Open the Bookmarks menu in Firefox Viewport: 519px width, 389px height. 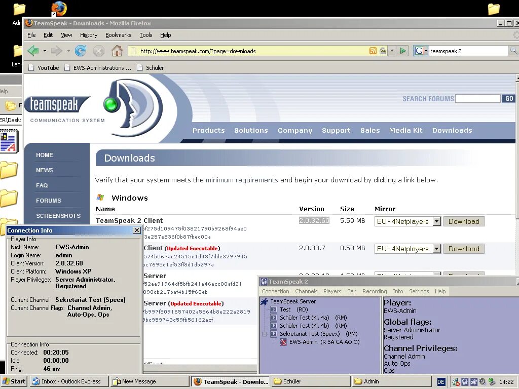click(x=118, y=35)
